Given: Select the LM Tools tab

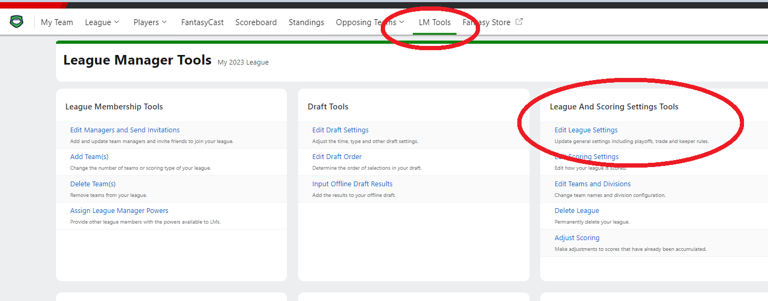Looking at the screenshot, I should (x=435, y=22).
